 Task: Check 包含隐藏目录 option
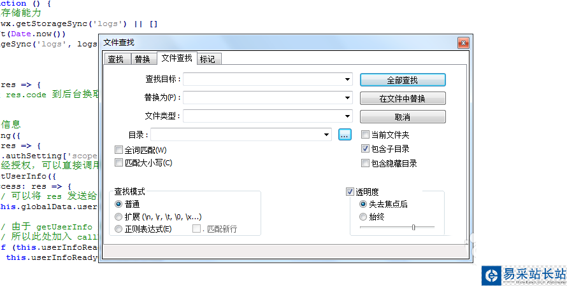(365, 163)
